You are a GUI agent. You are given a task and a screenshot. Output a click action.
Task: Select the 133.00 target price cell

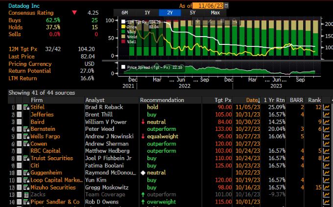pos(223,129)
